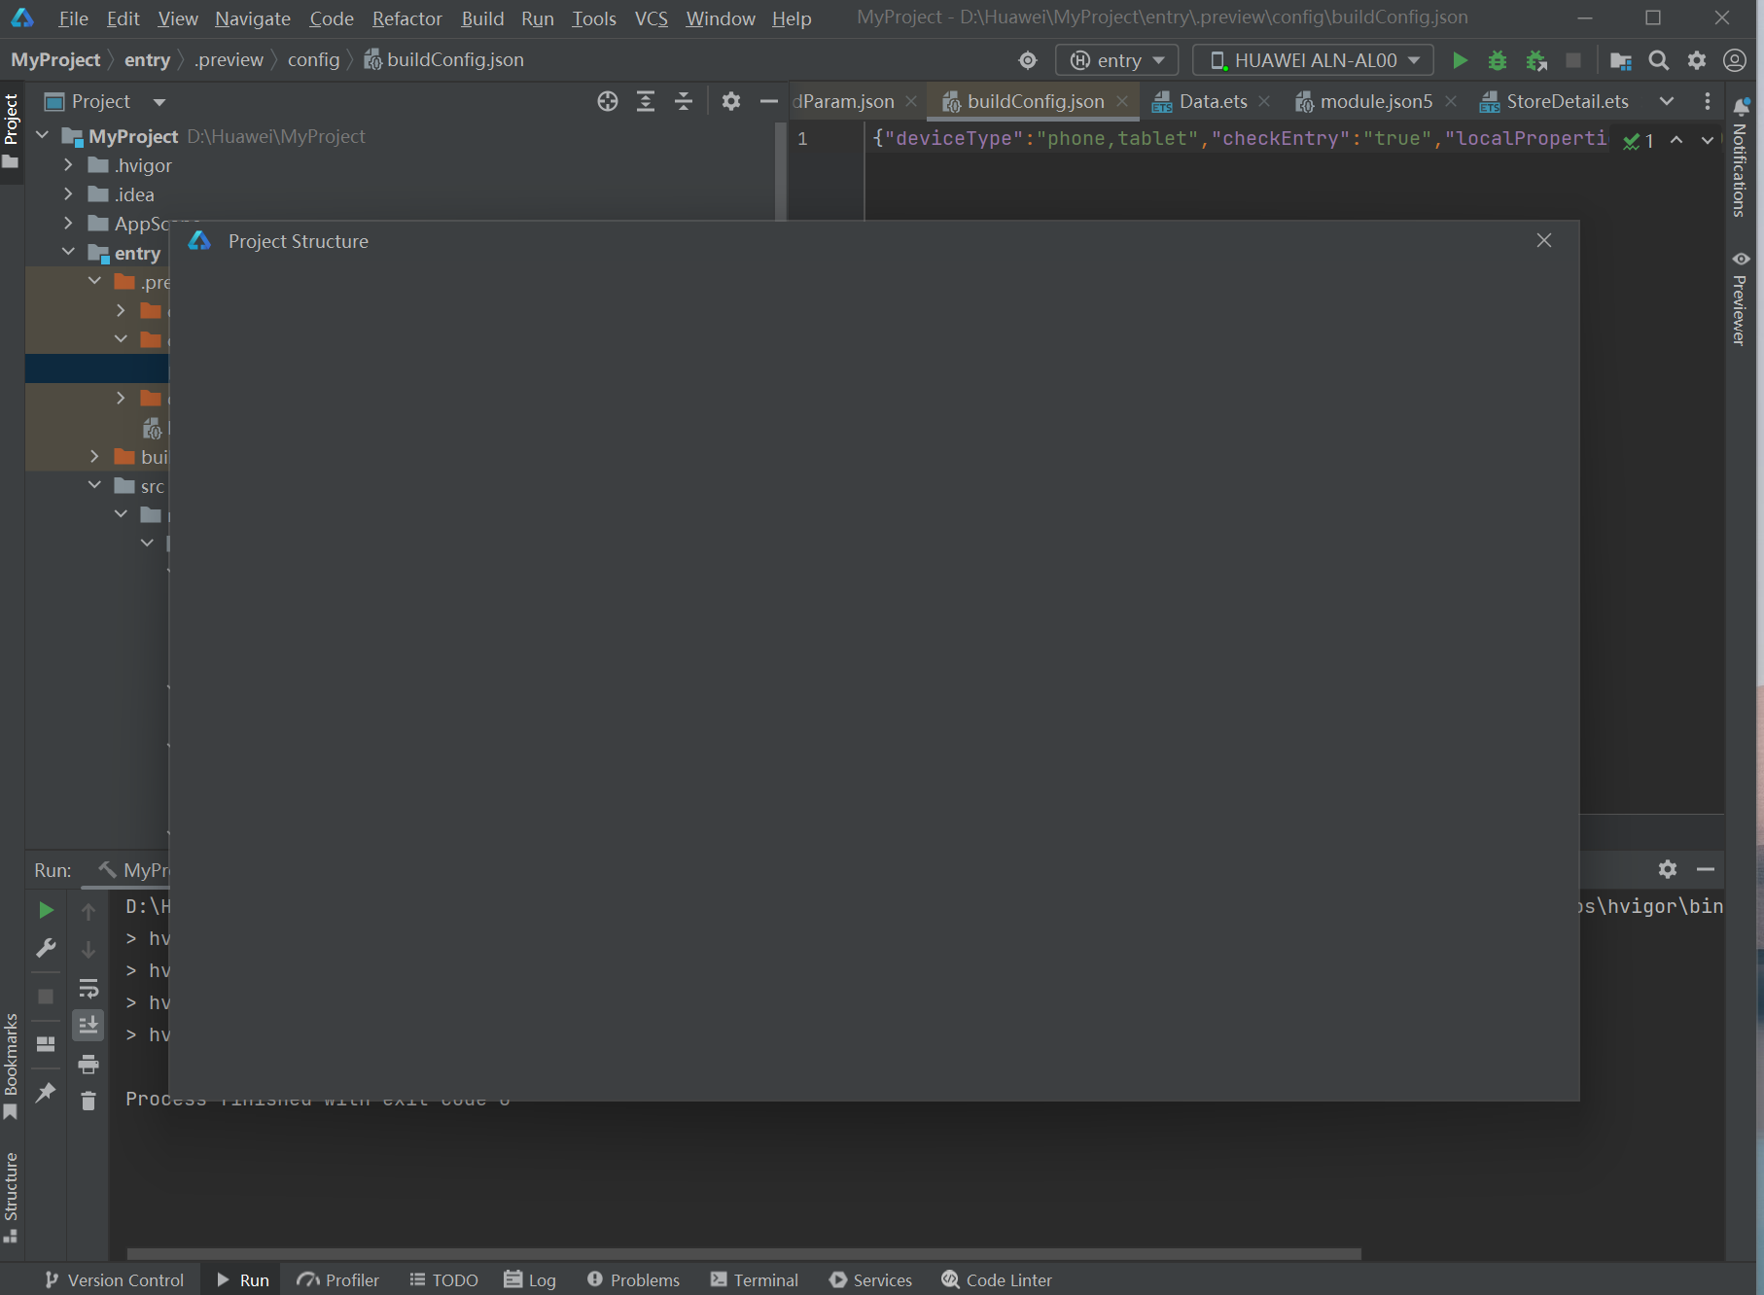Open IDE settings gear in top toolbar
The image size is (1764, 1295).
pos(1697,60)
